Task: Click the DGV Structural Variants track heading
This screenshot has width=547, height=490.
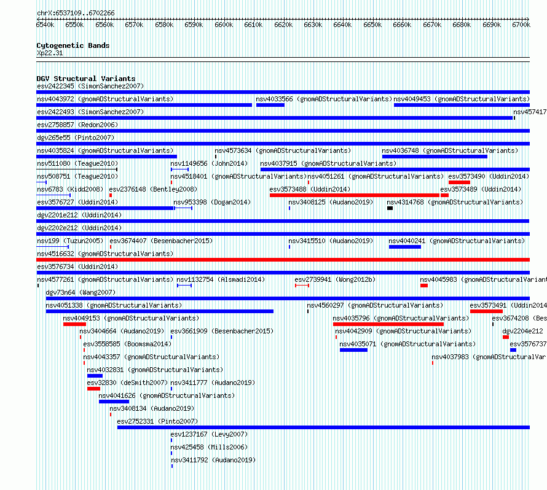Action: pyautogui.click(x=86, y=79)
